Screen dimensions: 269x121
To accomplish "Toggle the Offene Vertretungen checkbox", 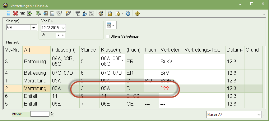I will [108, 36].
